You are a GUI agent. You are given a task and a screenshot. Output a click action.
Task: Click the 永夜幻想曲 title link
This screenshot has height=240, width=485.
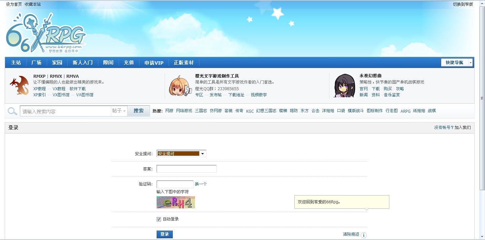(x=370, y=76)
